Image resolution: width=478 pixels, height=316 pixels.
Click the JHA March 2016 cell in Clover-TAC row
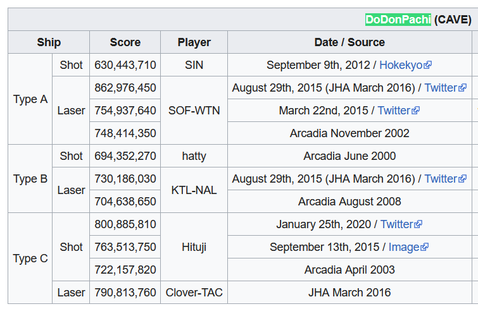[x=349, y=293]
